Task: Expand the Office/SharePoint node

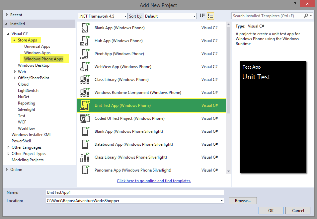Action: point(15,78)
